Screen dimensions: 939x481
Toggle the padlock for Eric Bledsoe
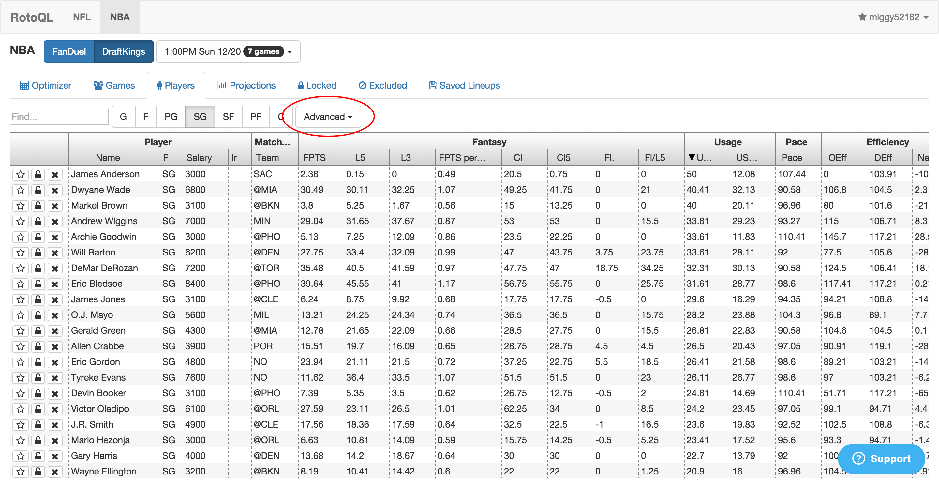[x=37, y=284]
